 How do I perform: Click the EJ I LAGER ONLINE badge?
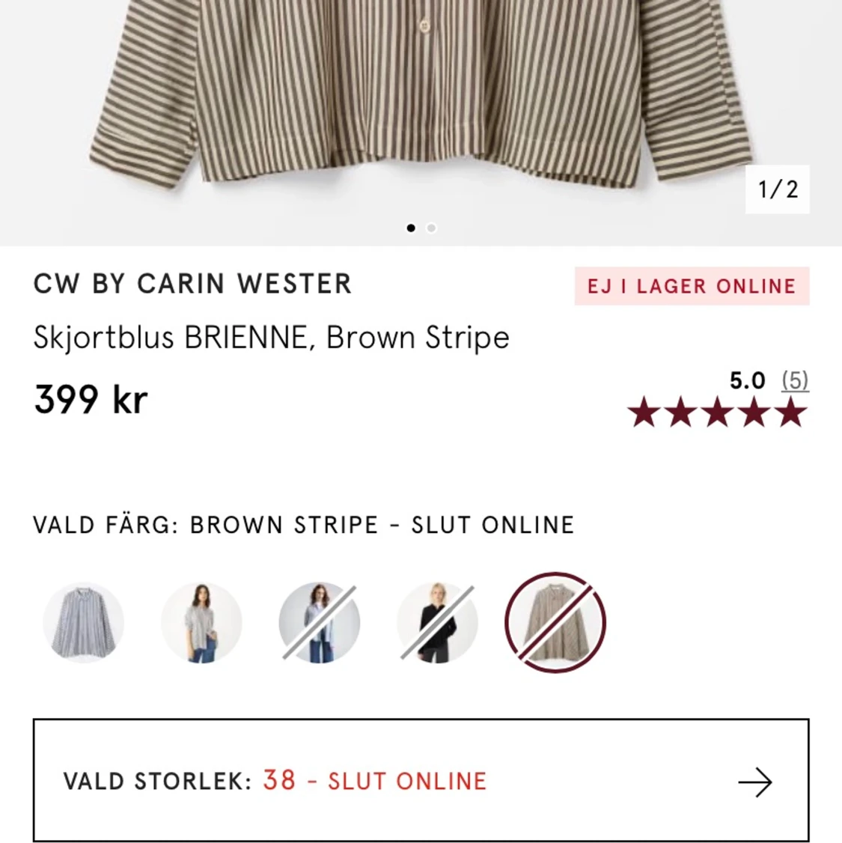click(692, 286)
